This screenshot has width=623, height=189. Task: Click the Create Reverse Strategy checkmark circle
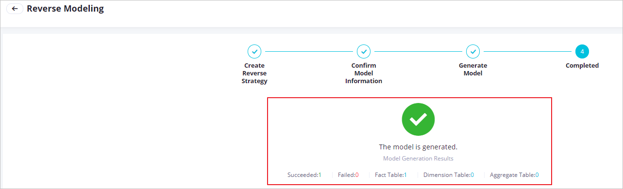(254, 51)
